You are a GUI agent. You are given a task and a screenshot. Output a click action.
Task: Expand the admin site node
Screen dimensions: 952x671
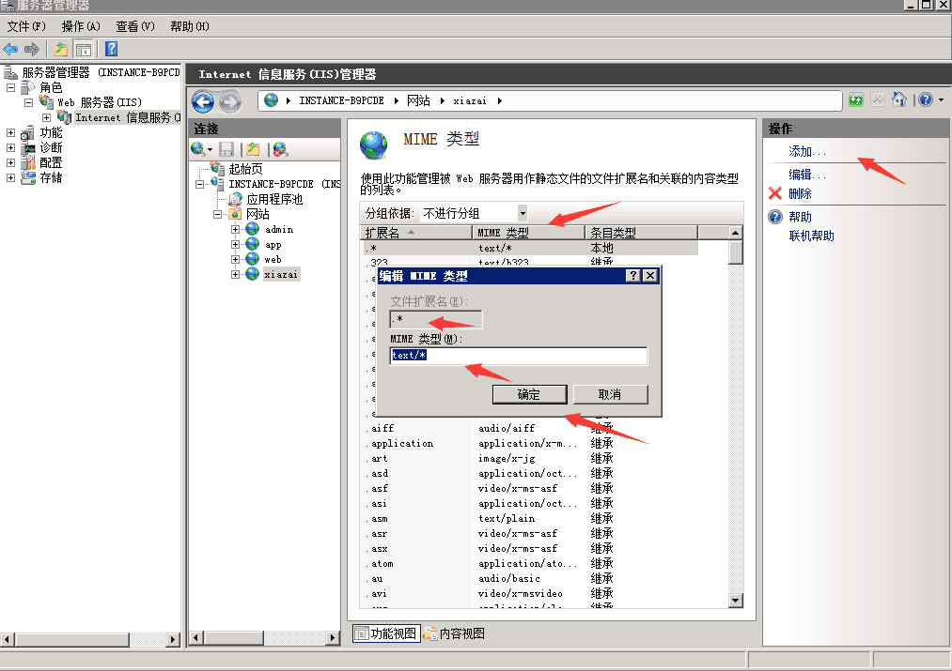tap(235, 229)
